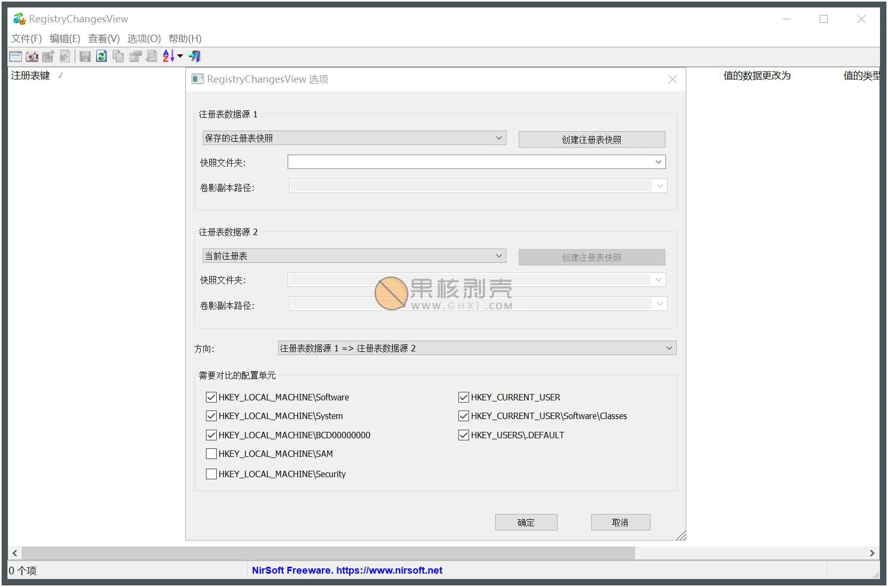Screen dimensions: 888x587
Task: Close the RegistryChangesView 选项 dialog
Action: click(x=672, y=79)
